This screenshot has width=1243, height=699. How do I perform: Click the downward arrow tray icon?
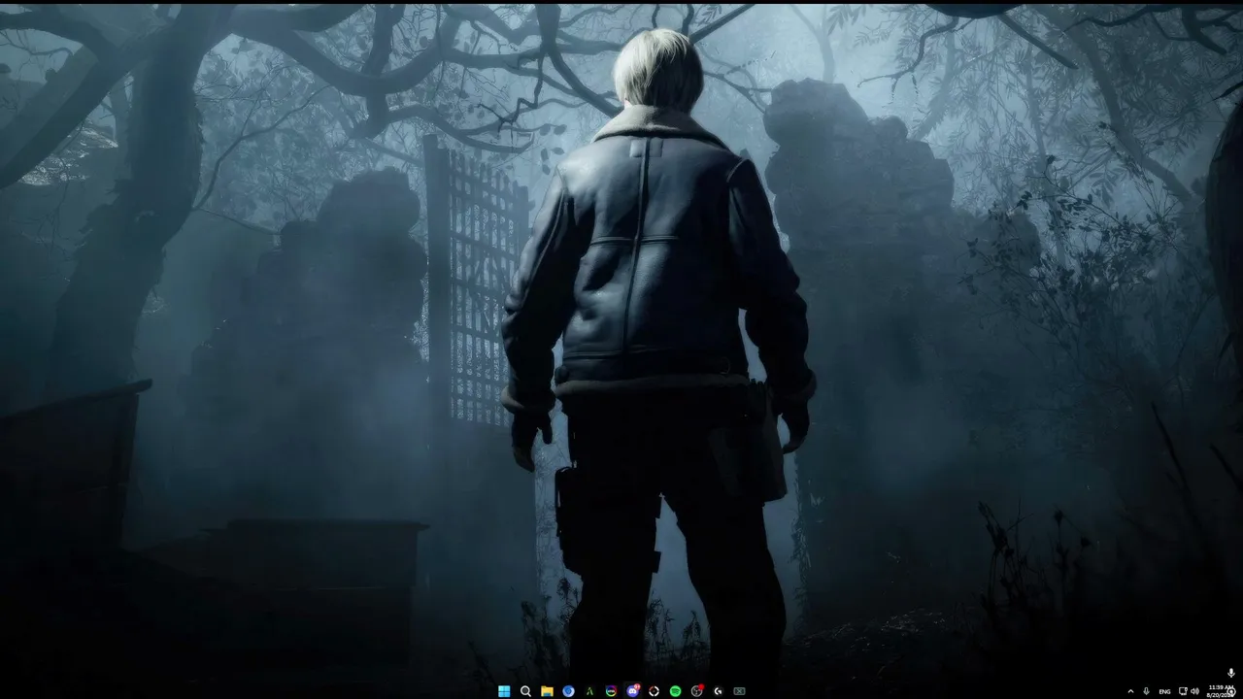point(1147,691)
